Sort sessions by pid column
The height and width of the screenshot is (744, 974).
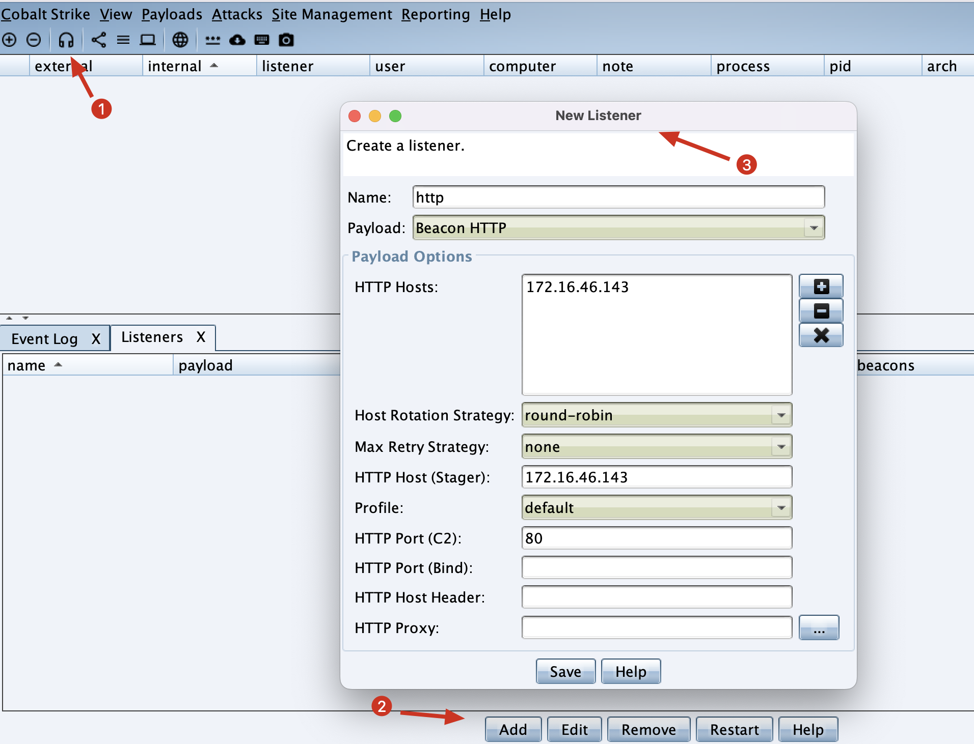coord(873,66)
